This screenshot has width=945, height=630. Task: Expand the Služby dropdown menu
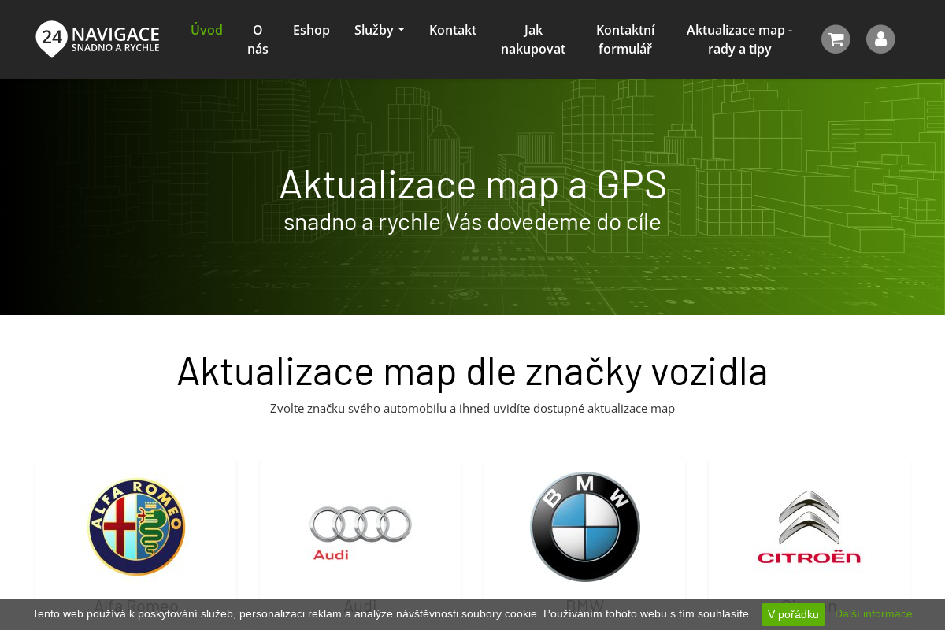380,30
